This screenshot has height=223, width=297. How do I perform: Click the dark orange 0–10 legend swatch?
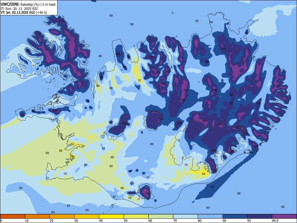pyautogui.click(x=12, y=216)
